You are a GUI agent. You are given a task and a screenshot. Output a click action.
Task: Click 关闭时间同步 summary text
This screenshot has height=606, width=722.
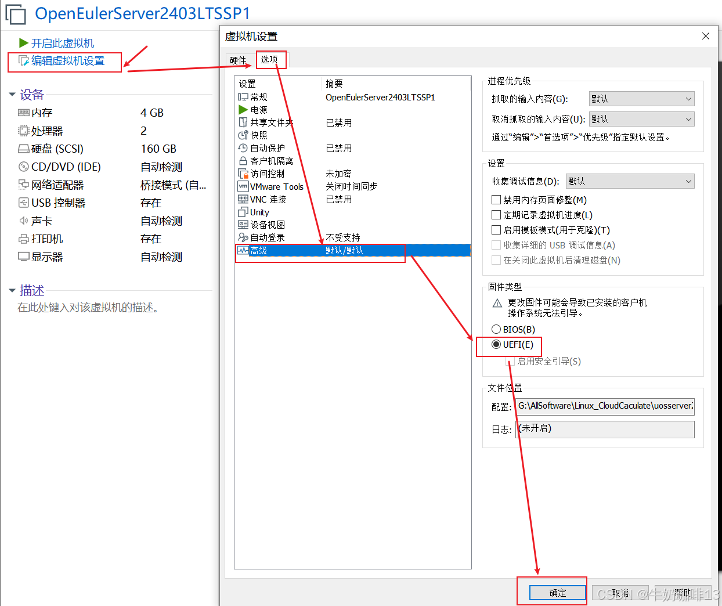[352, 186]
